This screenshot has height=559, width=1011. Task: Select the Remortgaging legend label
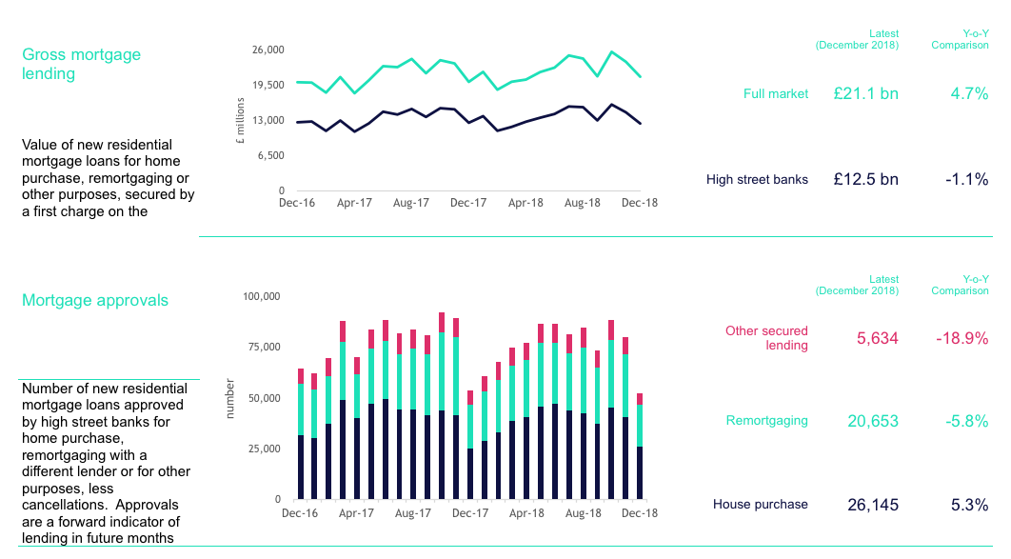click(x=766, y=420)
